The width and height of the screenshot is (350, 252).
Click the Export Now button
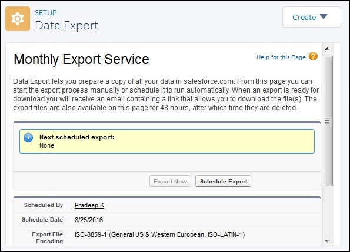171,181
